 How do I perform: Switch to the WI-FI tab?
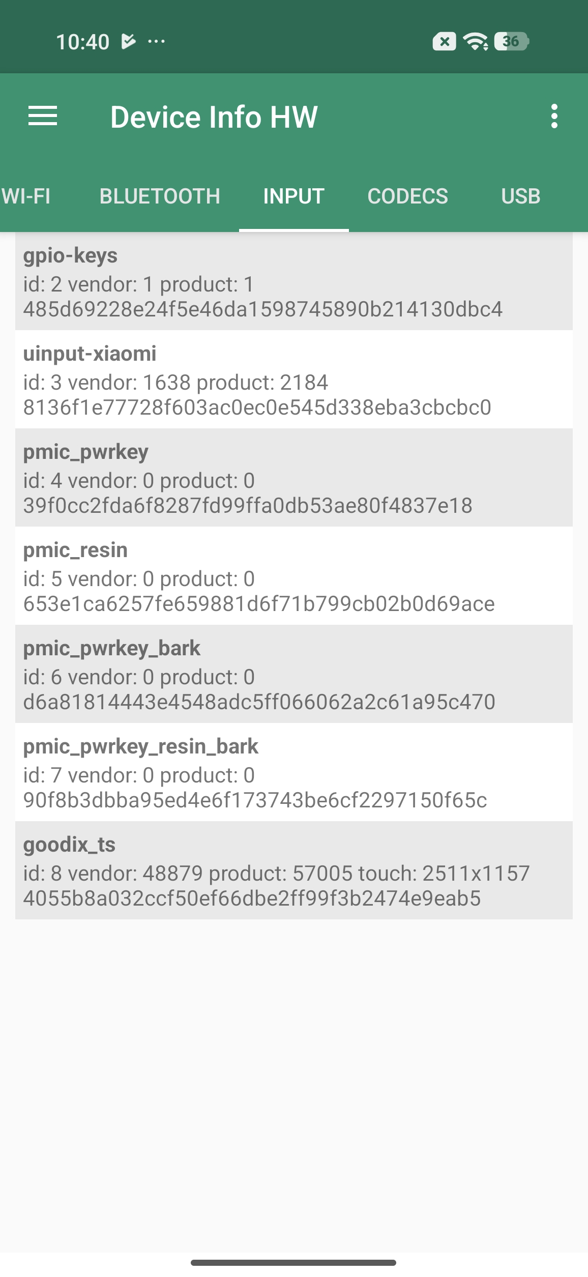(x=26, y=196)
